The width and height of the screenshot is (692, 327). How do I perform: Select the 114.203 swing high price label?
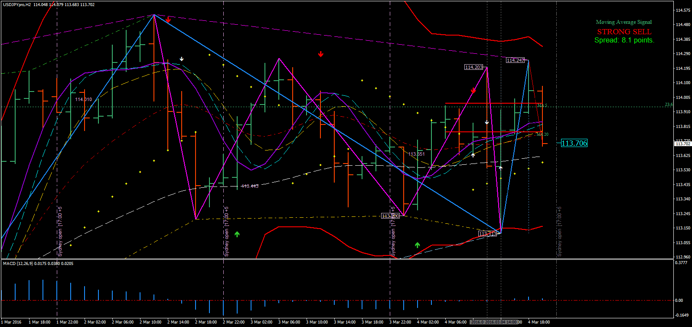tap(473, 67)
